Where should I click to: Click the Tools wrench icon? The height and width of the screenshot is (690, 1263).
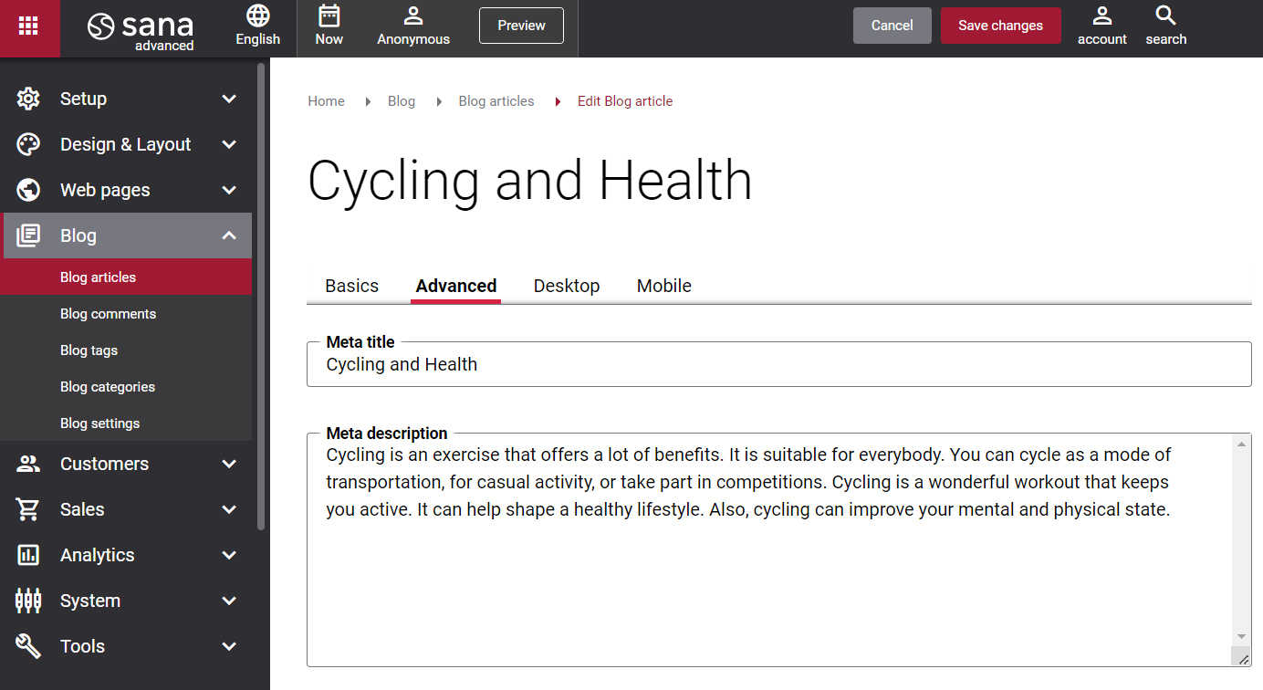tap(27, 646)
